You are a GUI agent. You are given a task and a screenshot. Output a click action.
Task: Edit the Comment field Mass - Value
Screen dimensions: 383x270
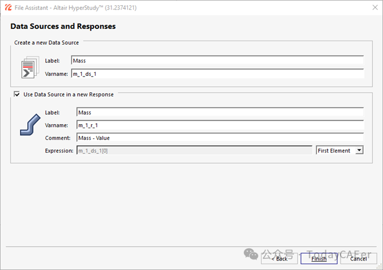click(220, 138)
